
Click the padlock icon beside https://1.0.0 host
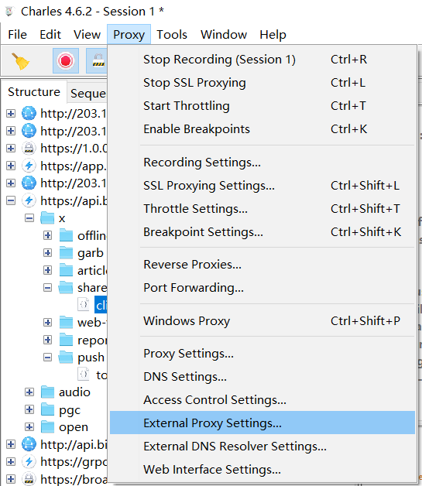29,149
